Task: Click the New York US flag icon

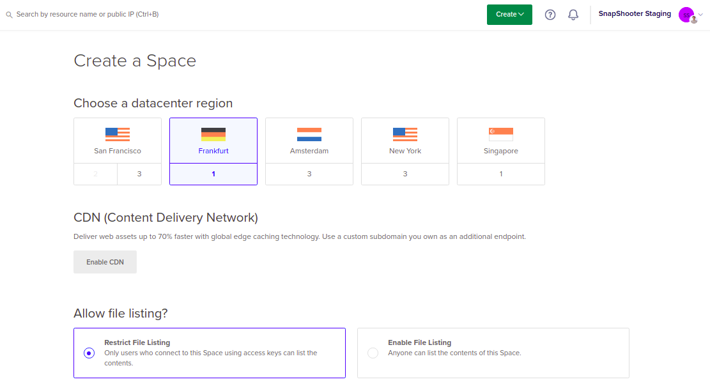Action: point(405,134)
